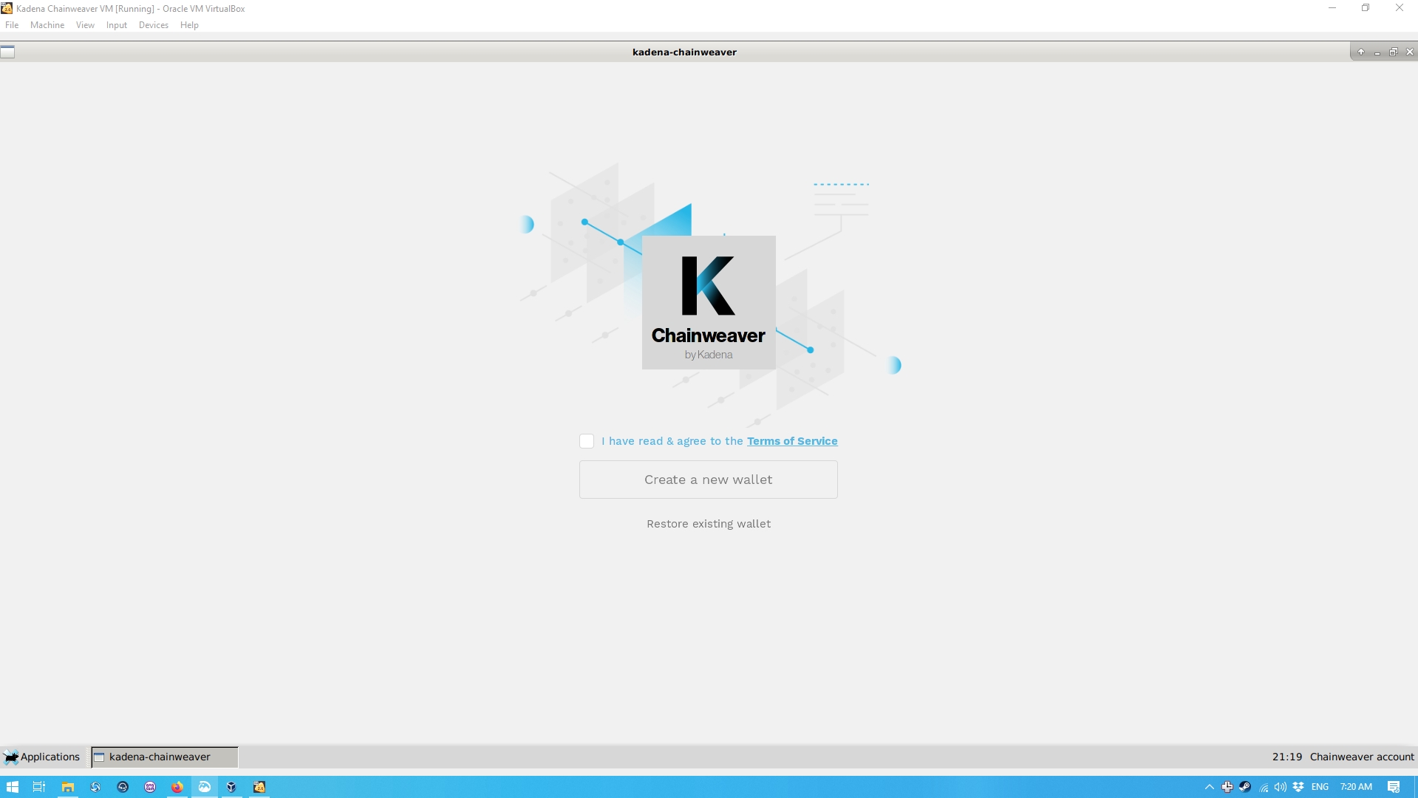Open the VirtualBox Devices menu
The height and width of the screenshot is (798, 1418).
(x=153, y=25)
